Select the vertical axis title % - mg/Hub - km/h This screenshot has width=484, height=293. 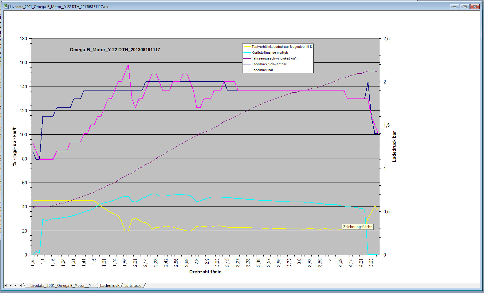(14, 146)
